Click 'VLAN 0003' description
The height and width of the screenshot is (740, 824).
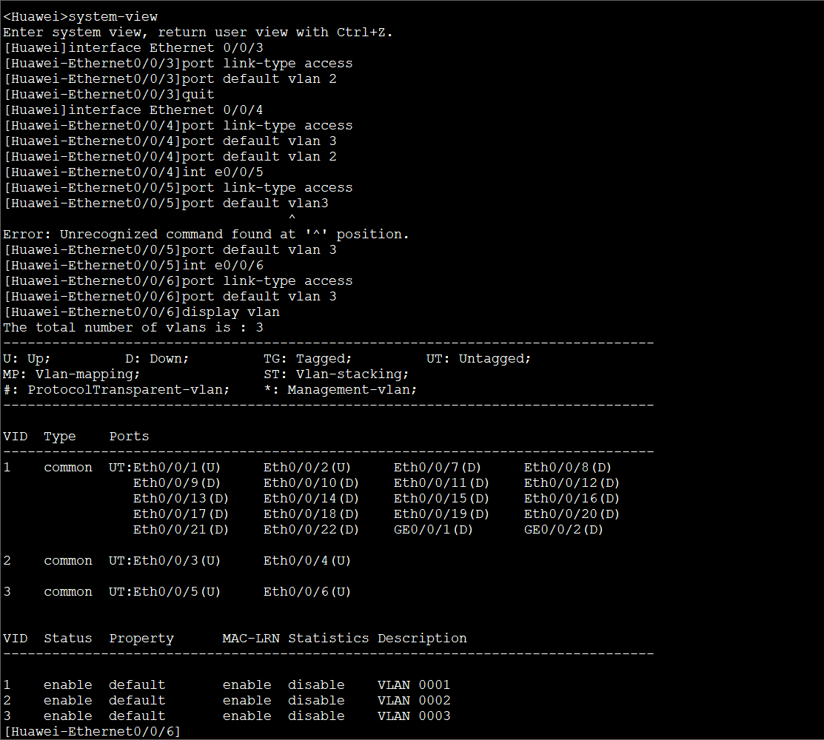[414, 716]
